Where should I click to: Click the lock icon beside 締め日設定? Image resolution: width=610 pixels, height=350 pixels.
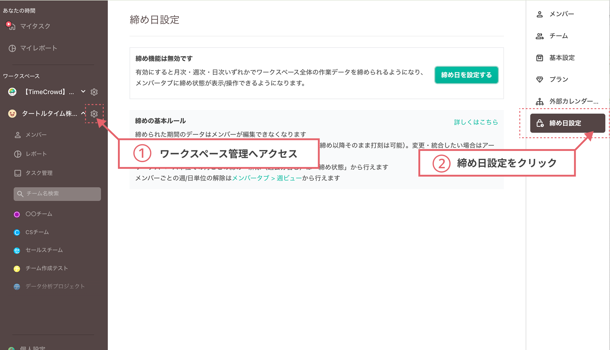click(x=540, y=123)
